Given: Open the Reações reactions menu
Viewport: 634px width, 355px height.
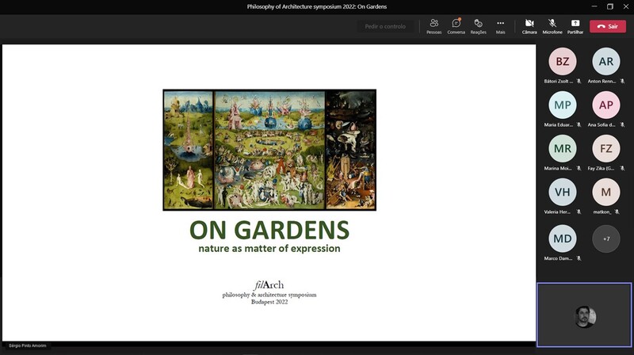Looking at the screenshot, I should point(479,26).
